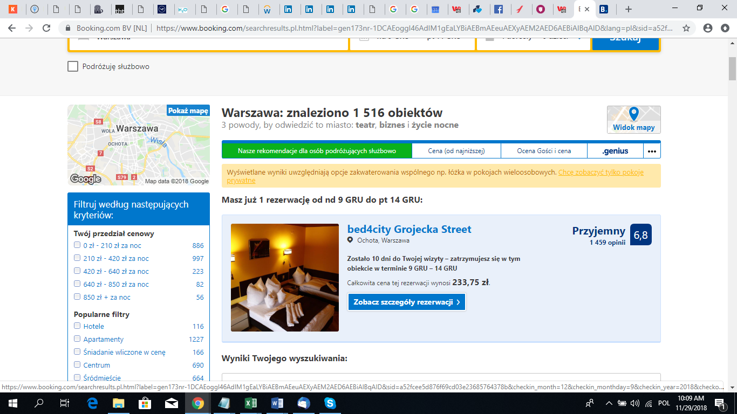This screenshot has height=414, width=737.
Task: Select the Nasze rekomendacje sorting tab
Action: 317,151
